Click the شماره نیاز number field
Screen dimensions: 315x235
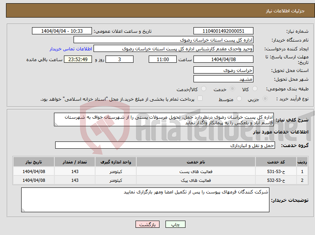[223, 31]
